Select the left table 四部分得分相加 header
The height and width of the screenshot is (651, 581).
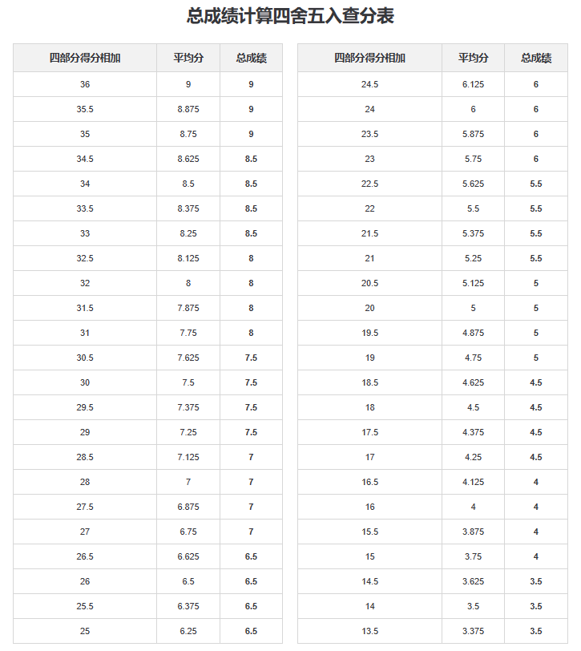point(85,58)
